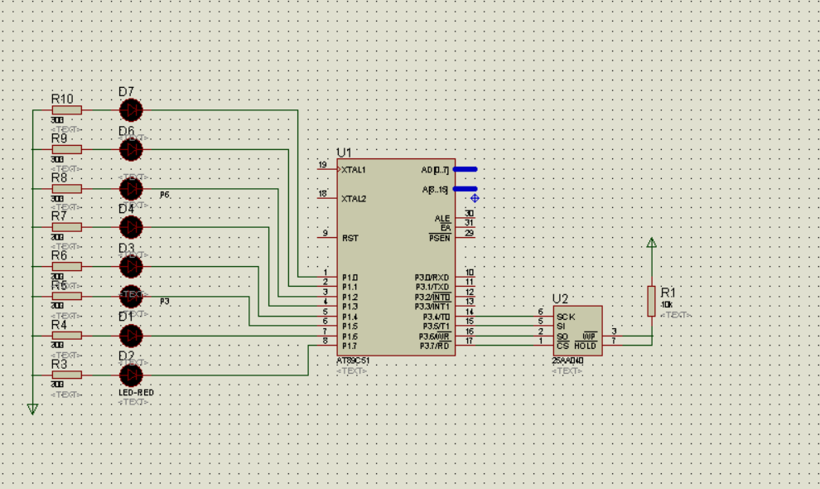Click the P1.0 pin label
The height and width of the screenshot is (489, 820).
pos(350,278)
